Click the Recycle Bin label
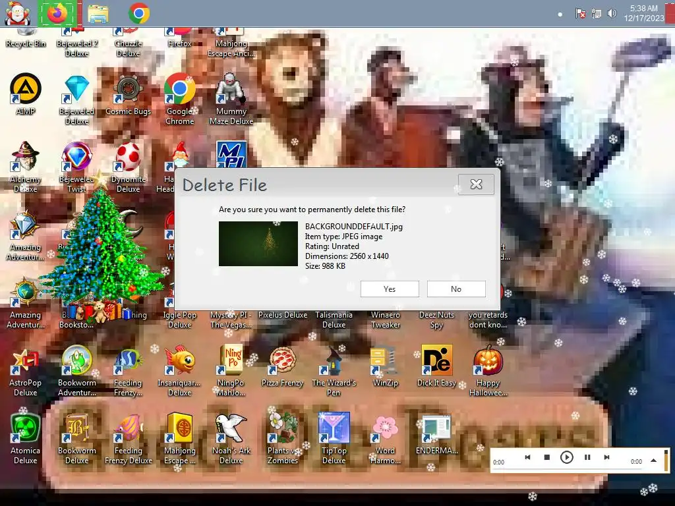The height and width of the screenshot is (506, 675). [26, 43]
